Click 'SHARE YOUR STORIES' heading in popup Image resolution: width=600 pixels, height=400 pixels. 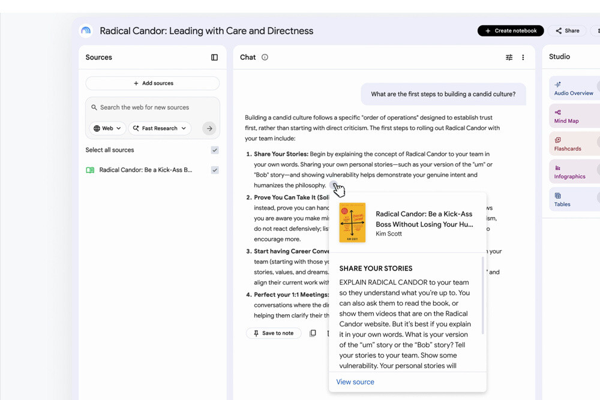(376, 269)
